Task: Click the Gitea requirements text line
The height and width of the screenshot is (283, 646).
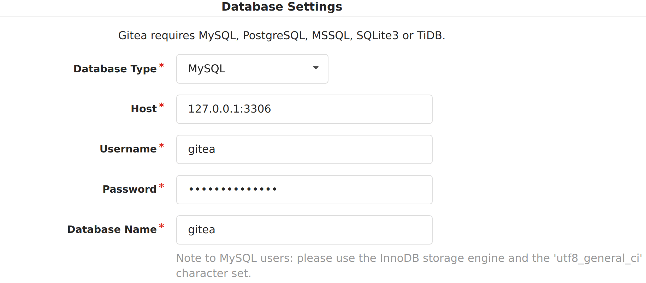Action: click(281, 35)
